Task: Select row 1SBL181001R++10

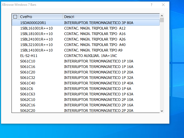Action: (86, 34)
